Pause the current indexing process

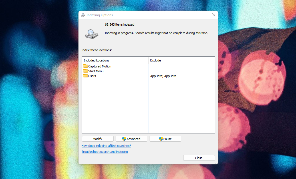(165, 139)
